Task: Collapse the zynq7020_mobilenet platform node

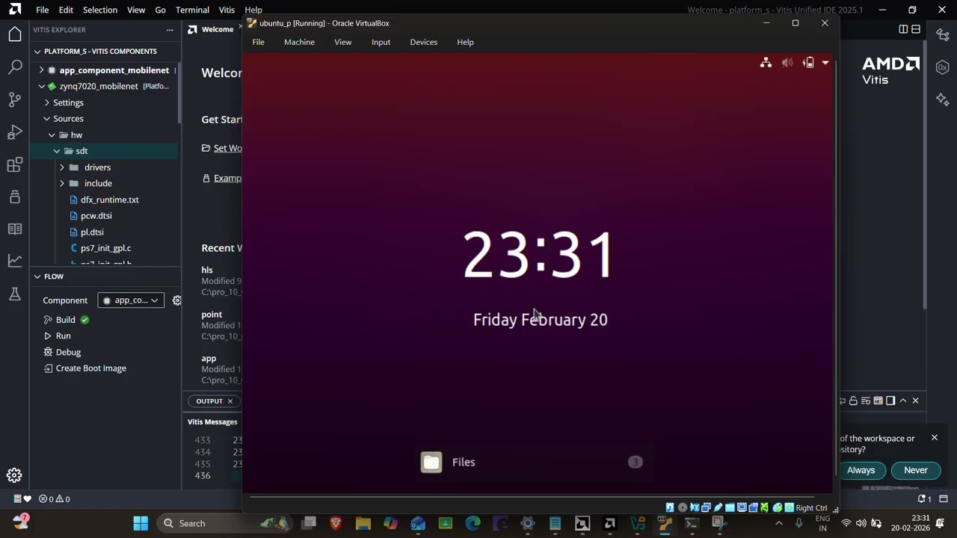Action: click(x=41, y=87)
